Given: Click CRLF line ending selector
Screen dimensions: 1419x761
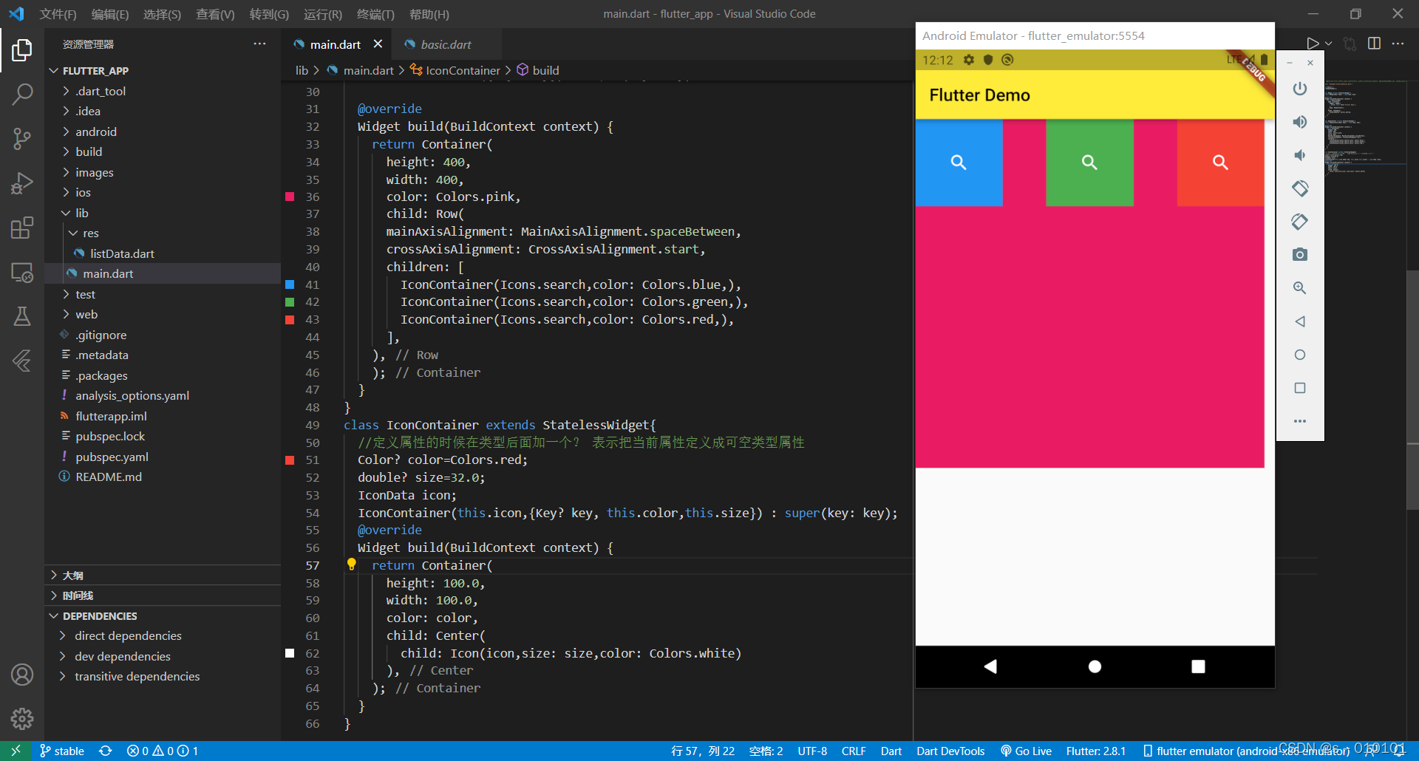Looking at the screenshot, I should point(854,751).
